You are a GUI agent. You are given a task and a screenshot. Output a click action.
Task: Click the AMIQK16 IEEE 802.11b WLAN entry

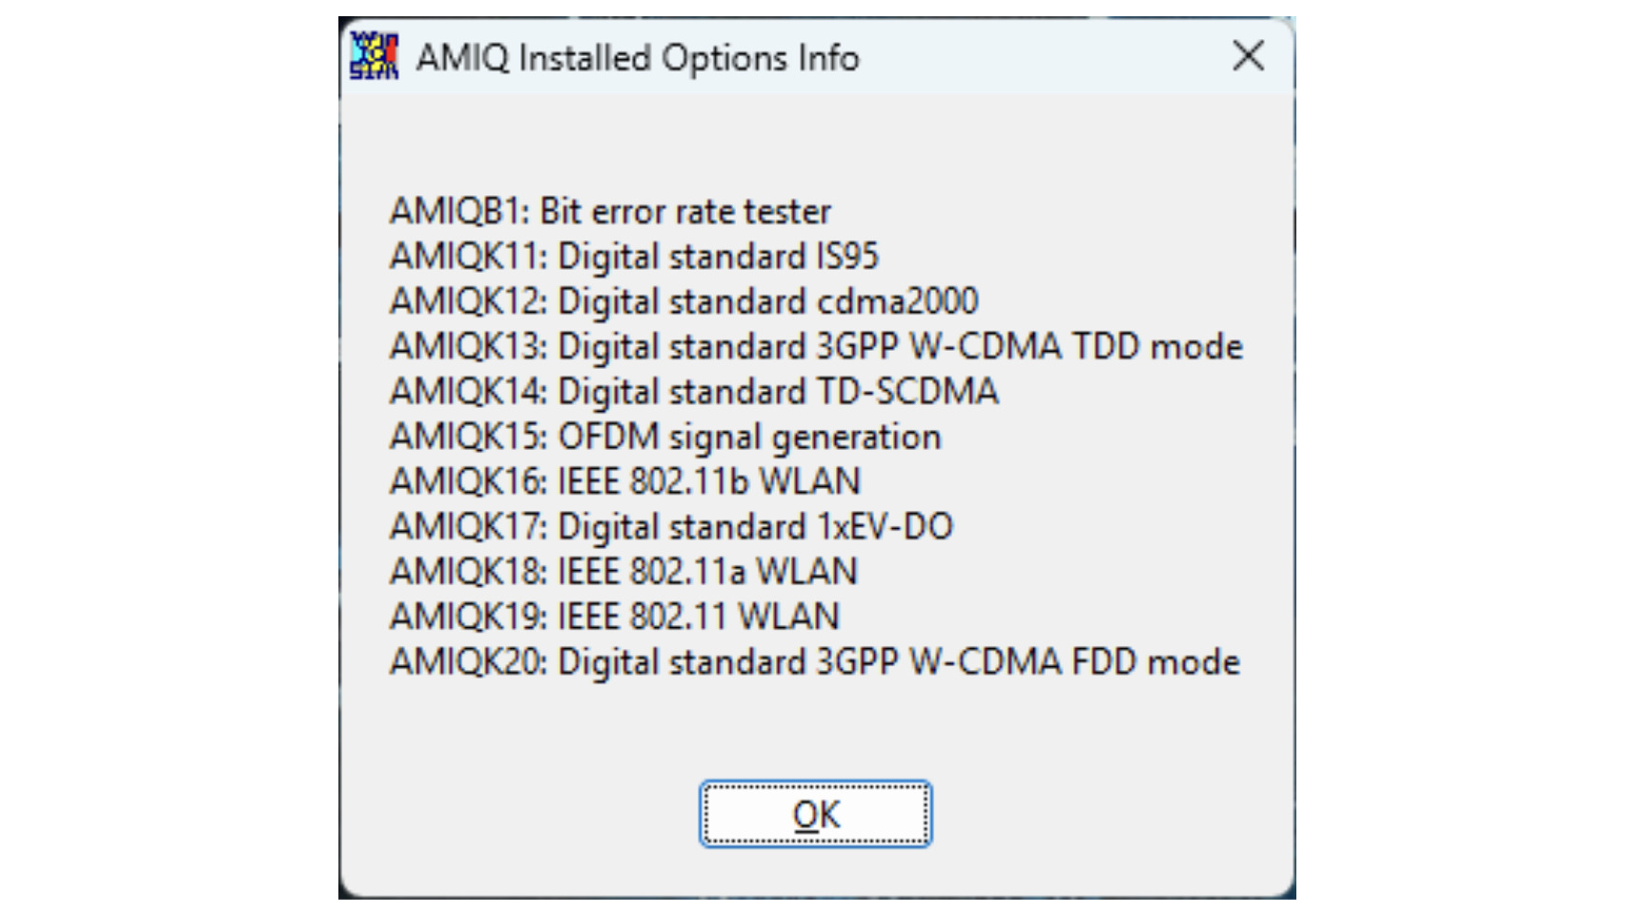point(624,481)
